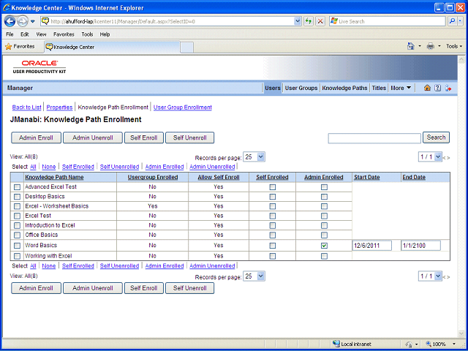Click the Favorites star icon

[x=8, y=47]
